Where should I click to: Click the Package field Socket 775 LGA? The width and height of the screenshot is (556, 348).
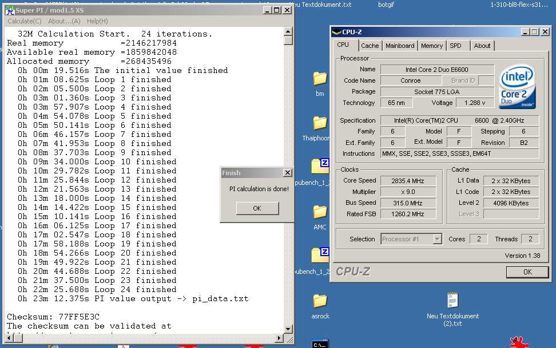pos(437,92)
